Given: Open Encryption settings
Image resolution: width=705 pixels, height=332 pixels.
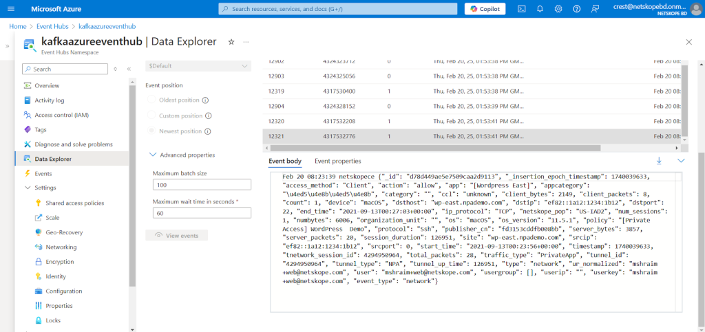Looking at the screenshot, I should click(60, 262).
